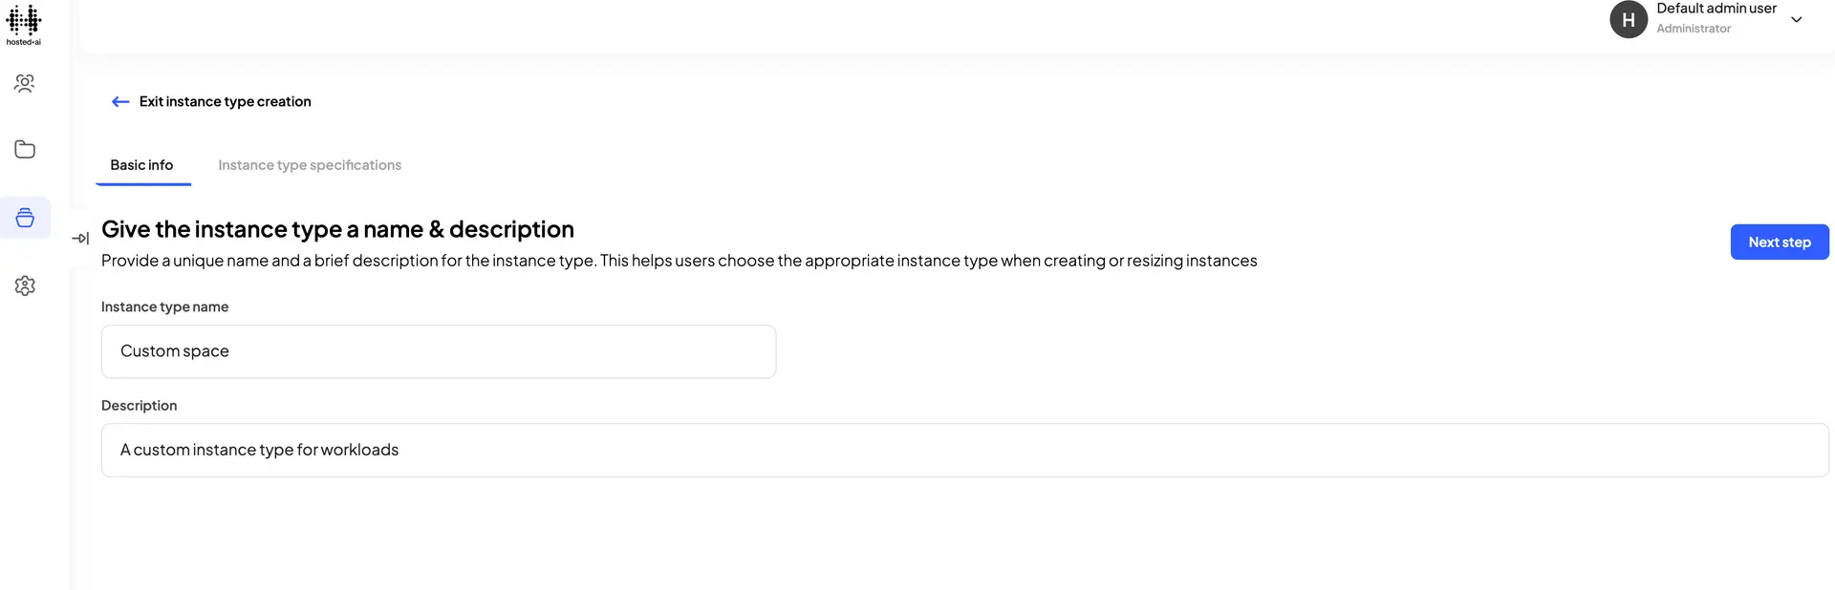Viewport: 1835px width, 590px height.
Task: Switch to the Instance type specifications tab
Action: click(x=309, y=164)
